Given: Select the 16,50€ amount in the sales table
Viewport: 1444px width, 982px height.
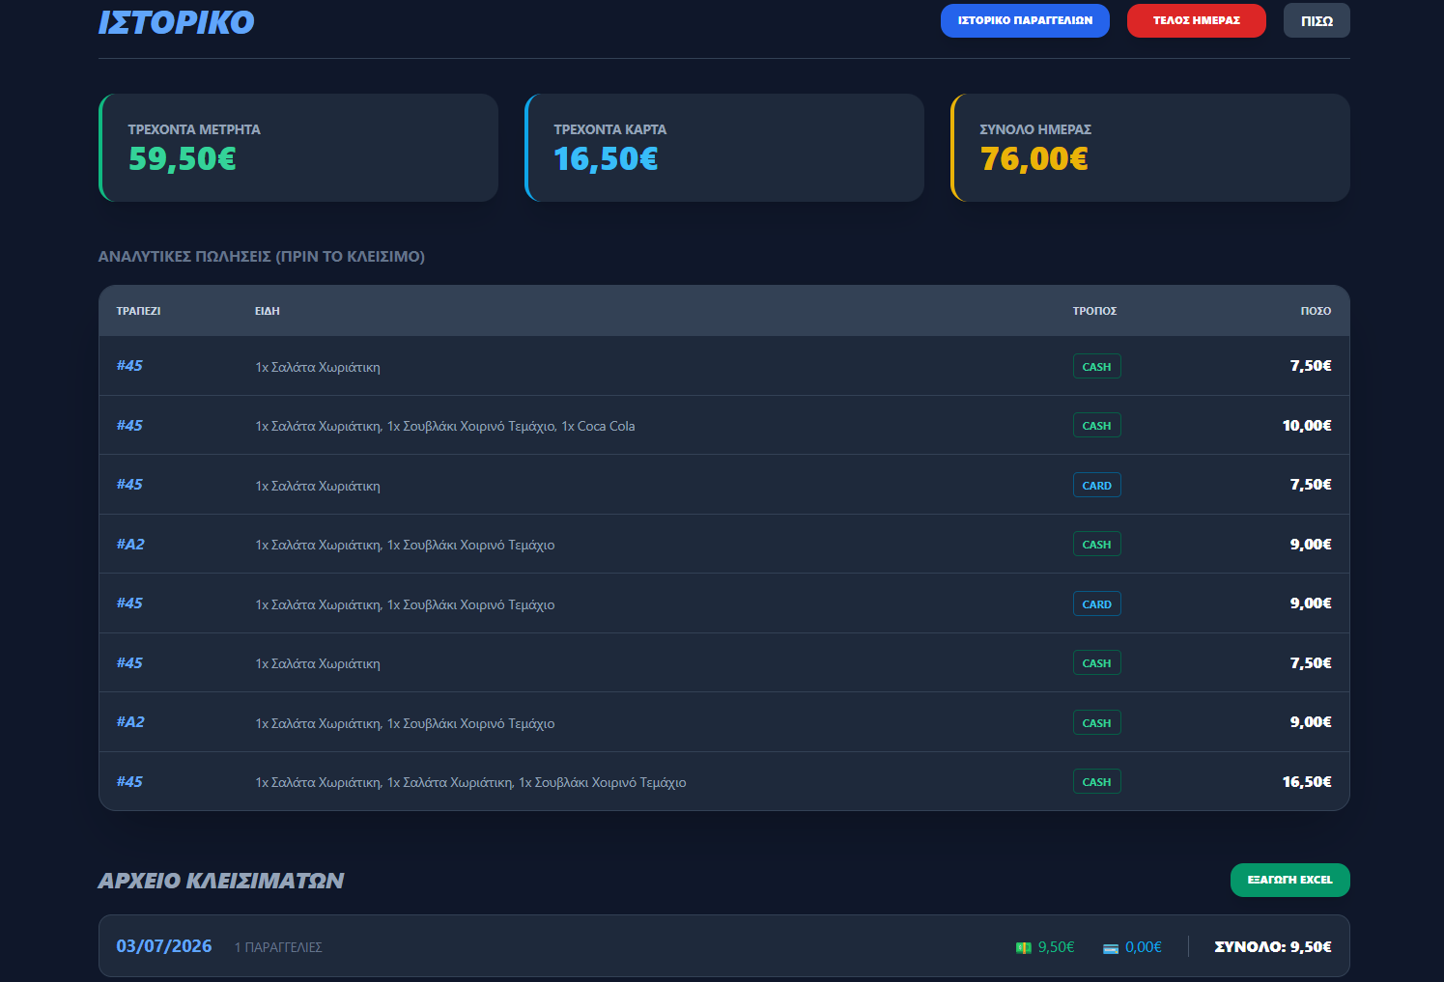Looking at the screenshot, I should click(1307, 782).
